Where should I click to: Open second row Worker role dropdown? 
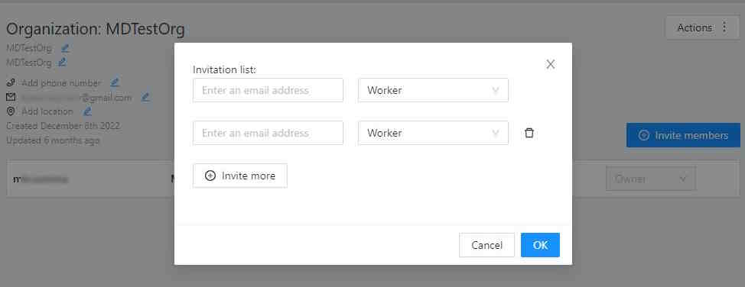[x=434, y=133]
